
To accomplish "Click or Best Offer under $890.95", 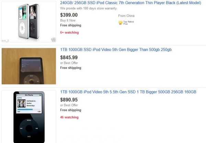I will click(x=69, y=105).
